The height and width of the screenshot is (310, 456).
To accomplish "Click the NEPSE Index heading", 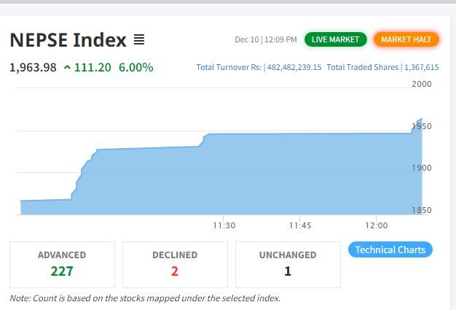I will (x=68, y=40).
